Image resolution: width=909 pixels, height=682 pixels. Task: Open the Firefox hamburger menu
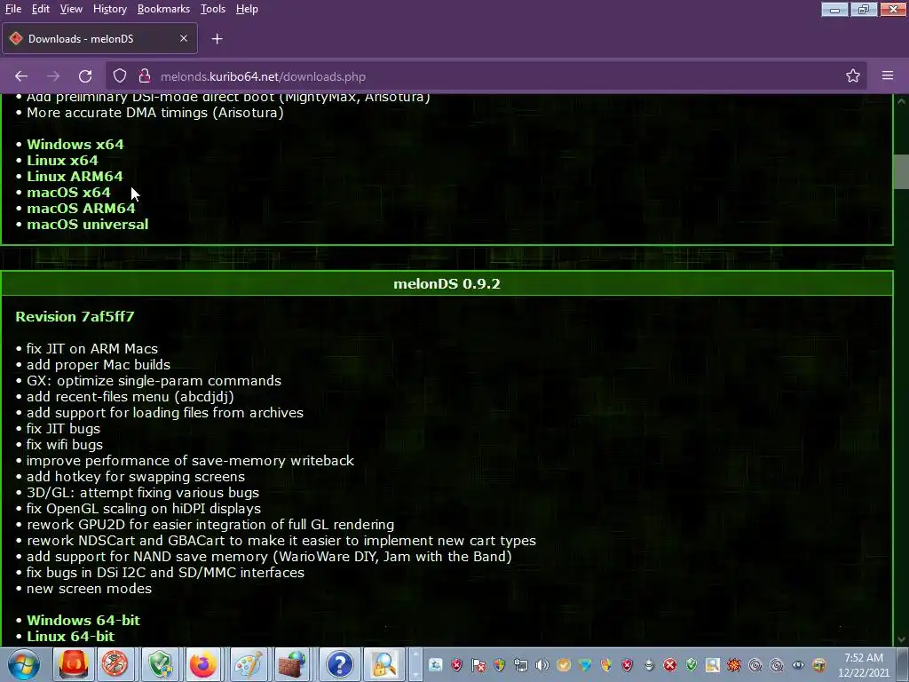pos(888,75)
